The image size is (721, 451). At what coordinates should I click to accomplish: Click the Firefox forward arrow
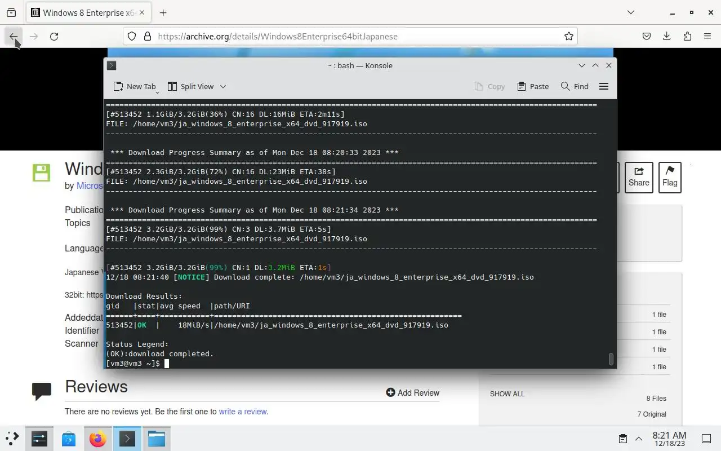click(x=34, y=36)
